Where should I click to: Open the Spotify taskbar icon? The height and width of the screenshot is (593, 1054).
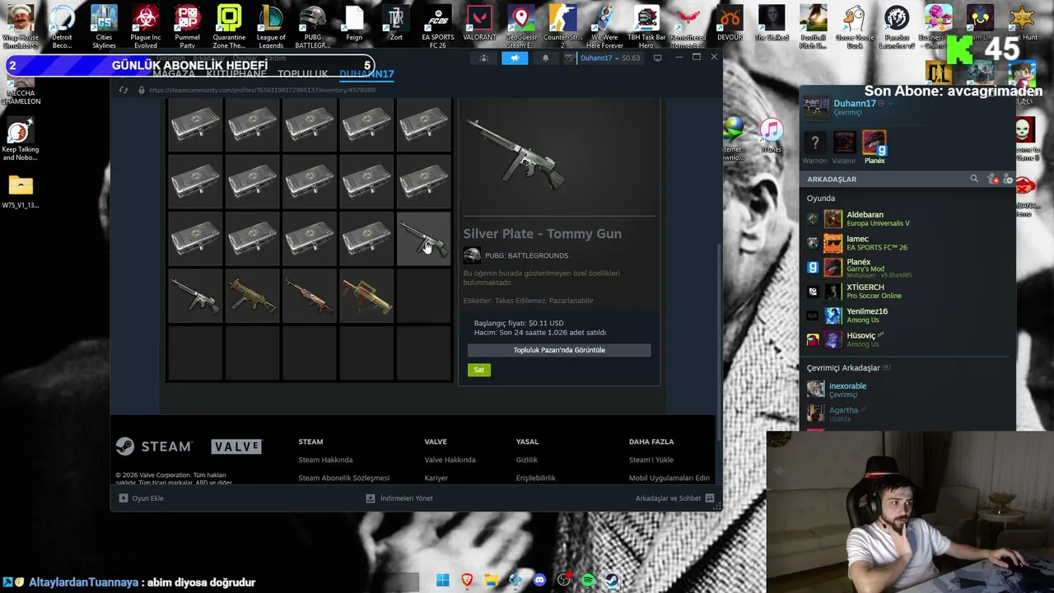point(588,581)
